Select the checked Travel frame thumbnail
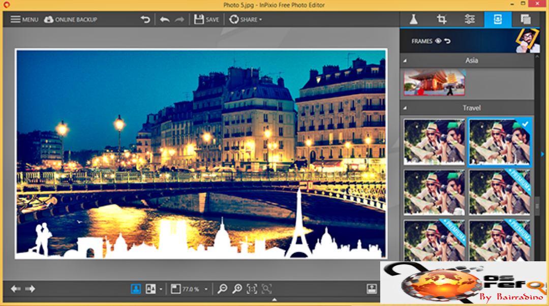Image resolution: width=549 pixels, height=306 pixels. 500,142
